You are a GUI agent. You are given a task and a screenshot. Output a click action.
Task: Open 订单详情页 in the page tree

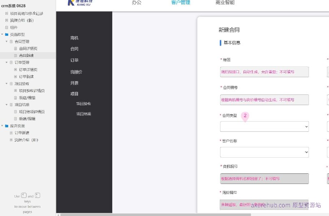point(28,69)
